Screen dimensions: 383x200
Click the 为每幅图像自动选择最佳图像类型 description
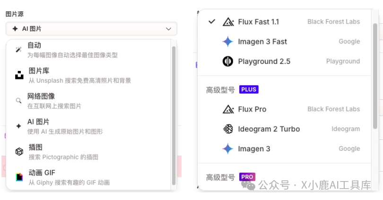coord(72,55)
